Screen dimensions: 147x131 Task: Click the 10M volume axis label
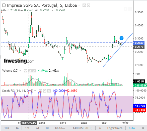coord(138,74)
